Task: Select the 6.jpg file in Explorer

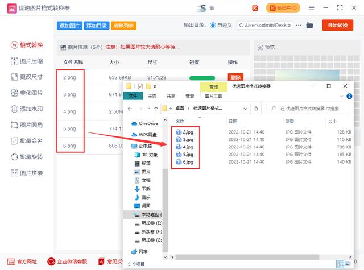Action: click(184, 162)
